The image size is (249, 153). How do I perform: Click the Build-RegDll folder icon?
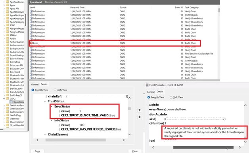tap(7, 95)
